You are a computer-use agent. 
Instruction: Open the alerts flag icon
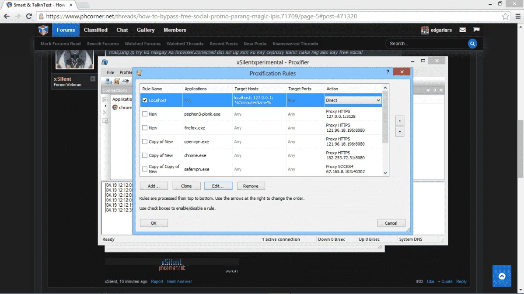pos(477,30)
